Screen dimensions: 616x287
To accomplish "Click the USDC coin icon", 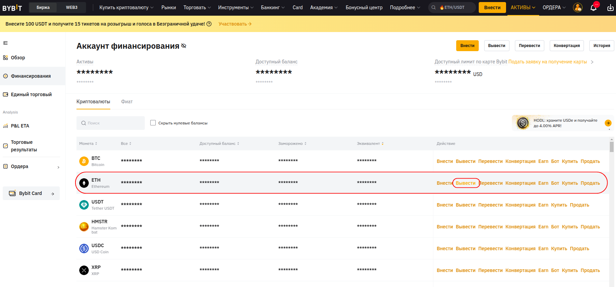I will 84,248.
